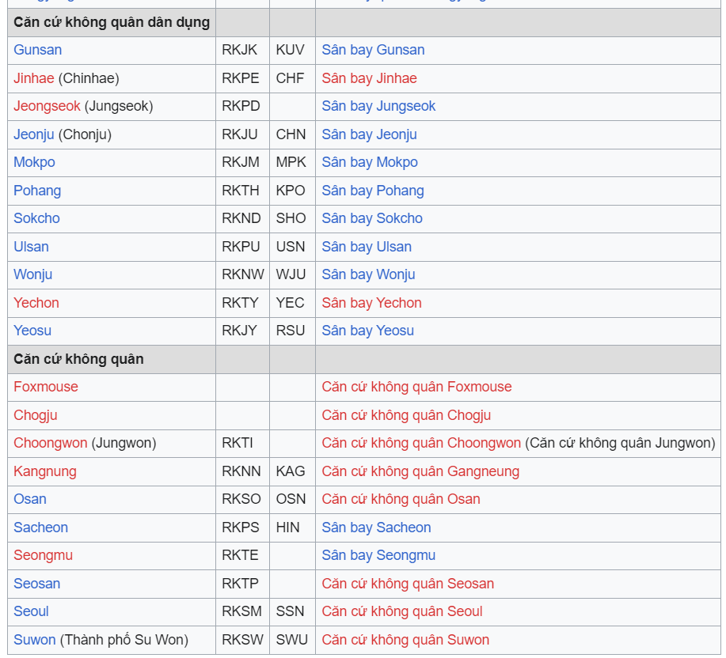Open Căn cứ không quân Seoul link

402,611
